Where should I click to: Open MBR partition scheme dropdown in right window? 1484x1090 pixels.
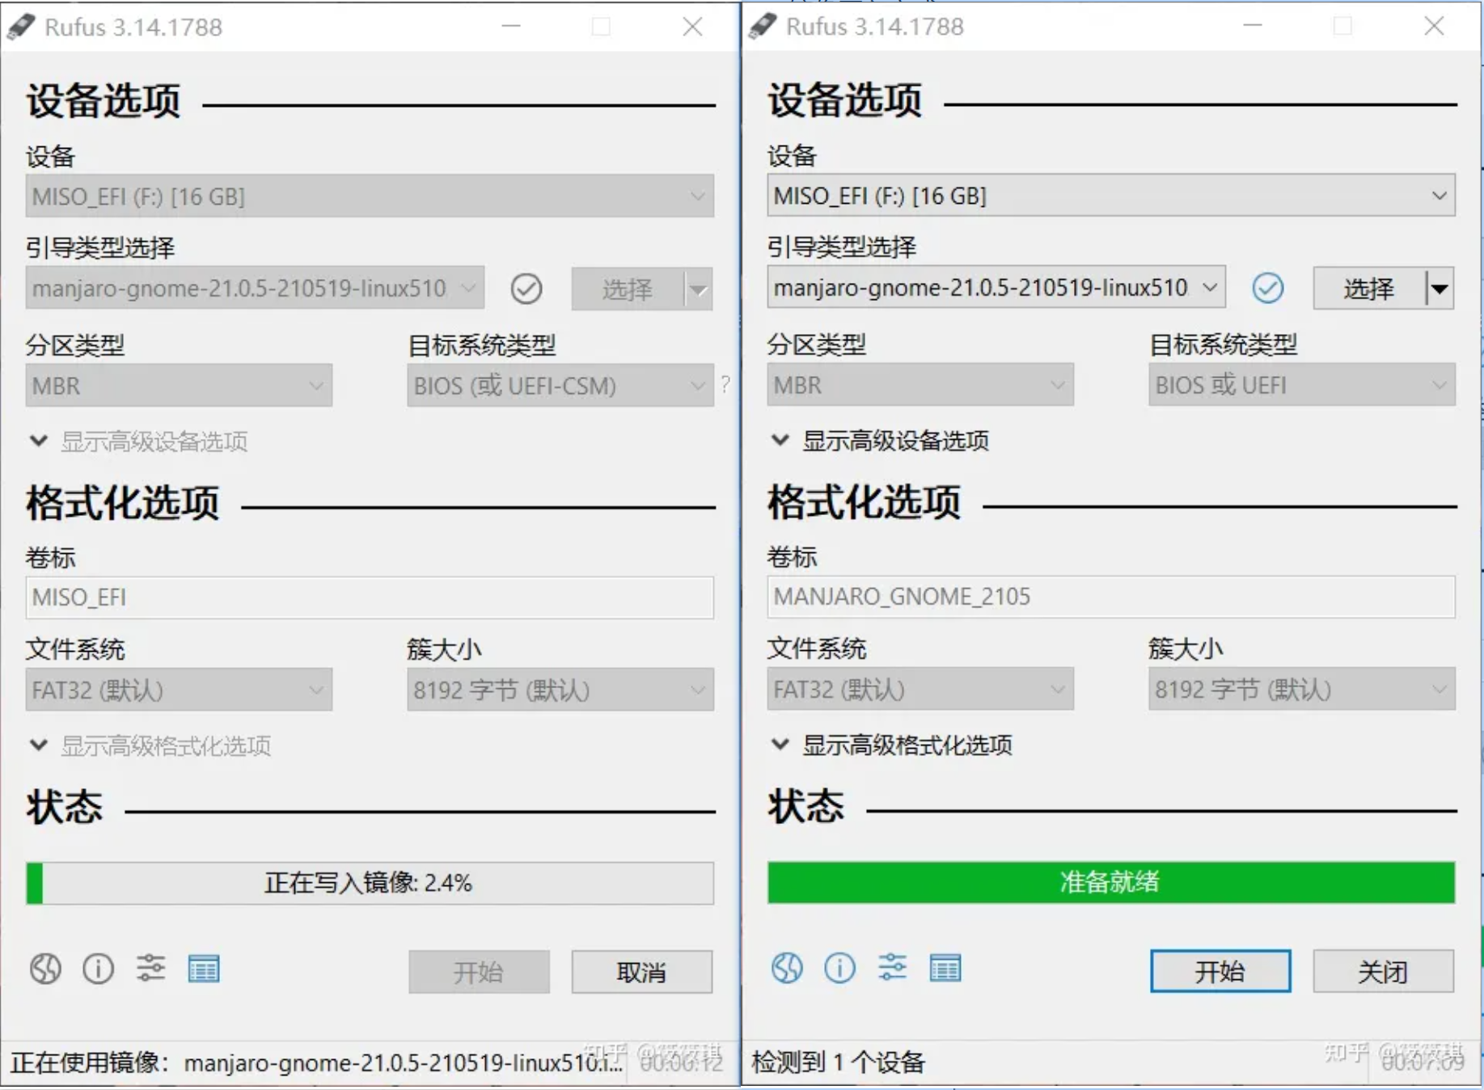pos(920,385)
